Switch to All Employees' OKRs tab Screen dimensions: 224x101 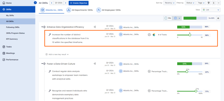point(108,10)
